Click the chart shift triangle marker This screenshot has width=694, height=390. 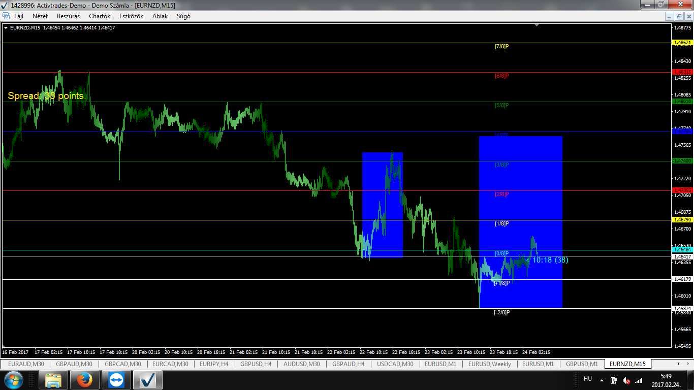537,24
